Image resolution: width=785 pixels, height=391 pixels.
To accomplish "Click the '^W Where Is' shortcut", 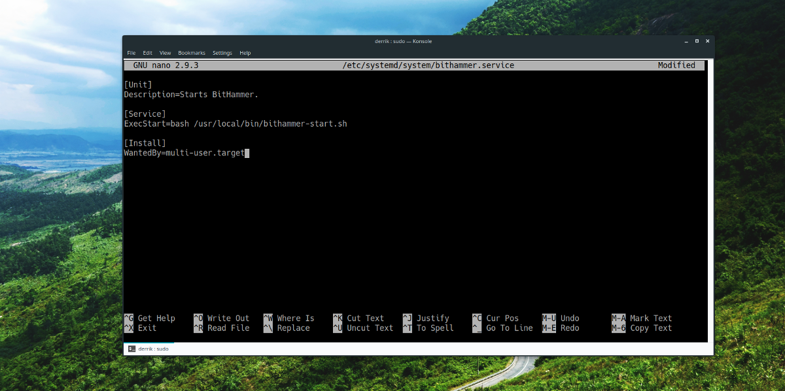I will pyautogui.click(x=289, y=319).
